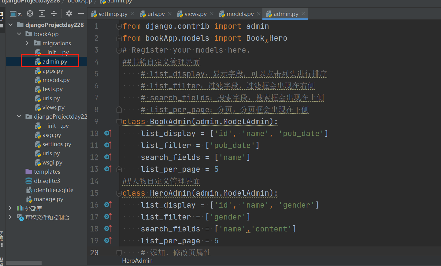Select settings.py in the project tree
The width and height of the screenshot is (441, 266).
point(57,144)
